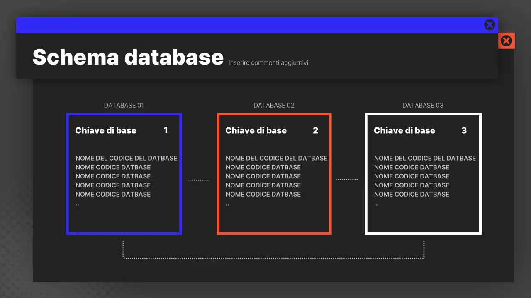Click NOME DEL CODICE DEL DATBASE in the third box
The height and width of the screenshot is (298, 531).
425,158
